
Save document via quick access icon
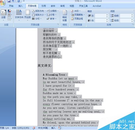click(9, 1)
